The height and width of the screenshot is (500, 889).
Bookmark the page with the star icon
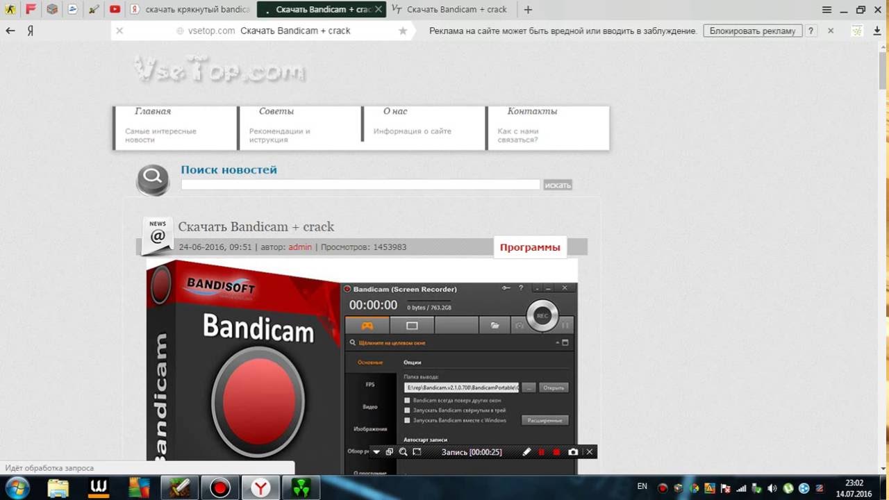tap(403, 31)
